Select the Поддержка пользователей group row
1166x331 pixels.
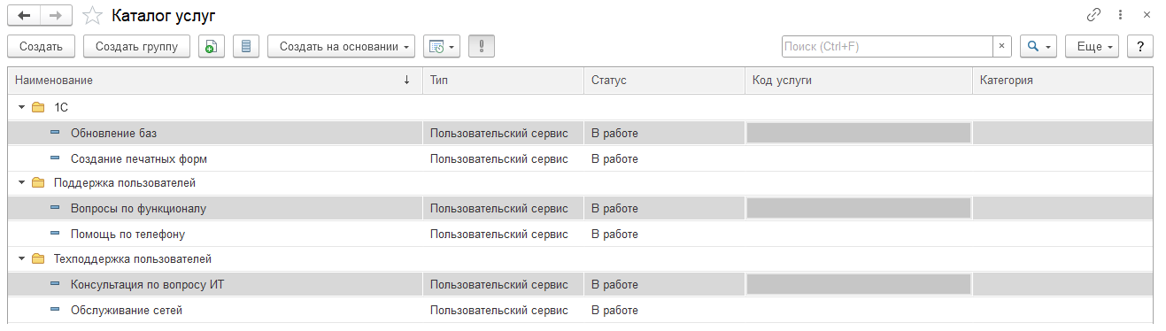click(580, 183)
